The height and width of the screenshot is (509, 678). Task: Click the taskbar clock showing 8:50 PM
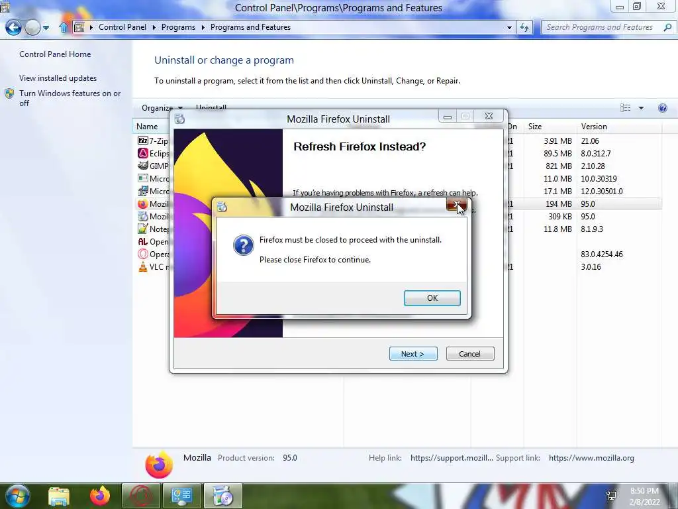tap(644, 496)
